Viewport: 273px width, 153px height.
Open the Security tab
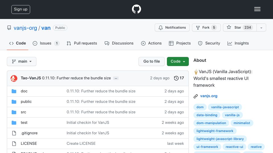pyautogui.click(x=209, y=43)
